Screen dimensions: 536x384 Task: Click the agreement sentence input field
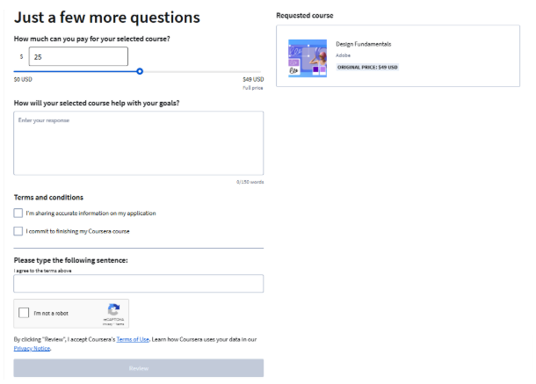tap(139, 284)
